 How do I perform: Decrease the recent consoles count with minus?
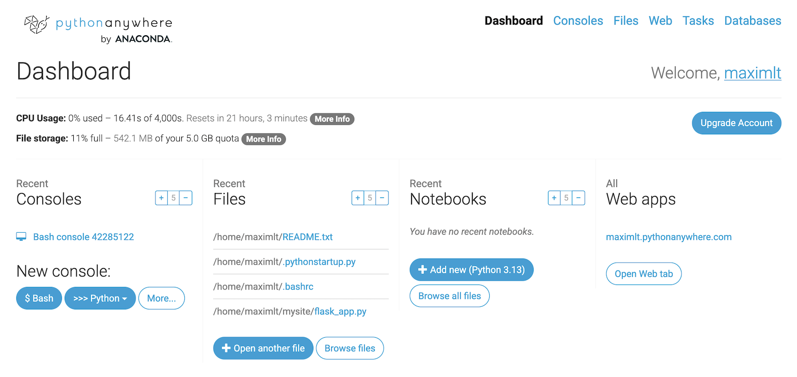coord(186,198)
